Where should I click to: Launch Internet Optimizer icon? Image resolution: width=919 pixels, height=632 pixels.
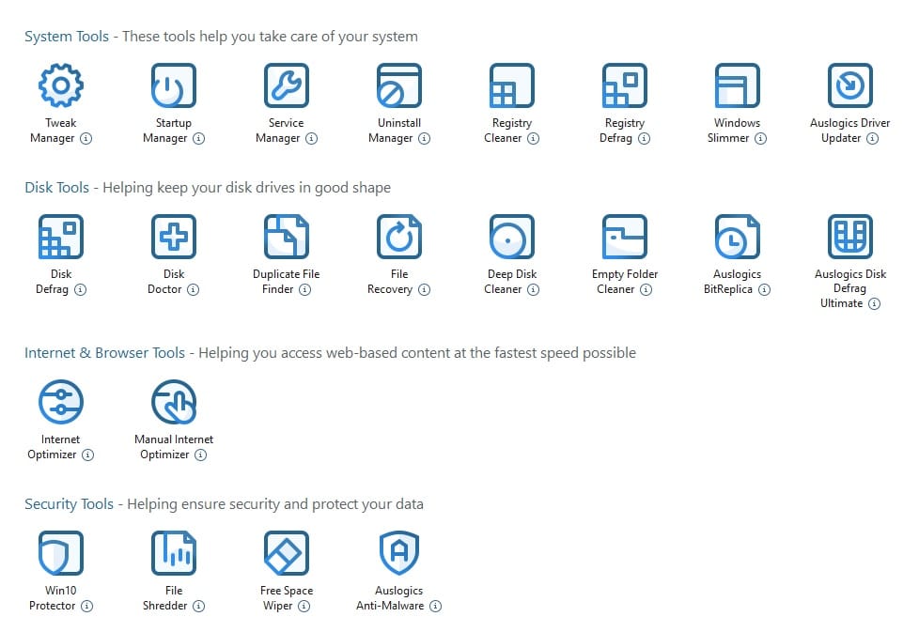61,402
